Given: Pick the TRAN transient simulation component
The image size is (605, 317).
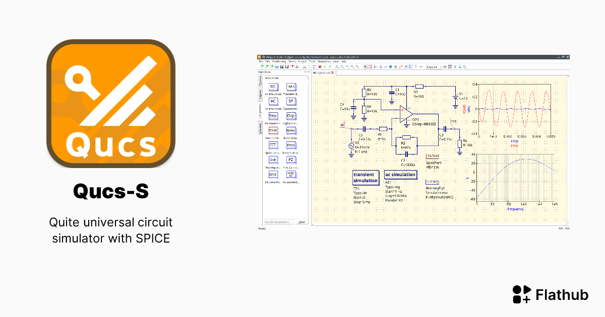Looking at the screenshot, I should click(291, 88).
